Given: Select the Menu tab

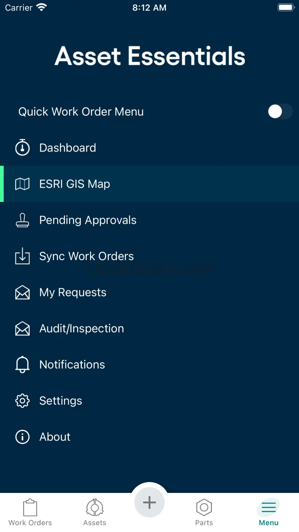Looking at the screenshot, I should pyautogui.click(x=269, y=513).
